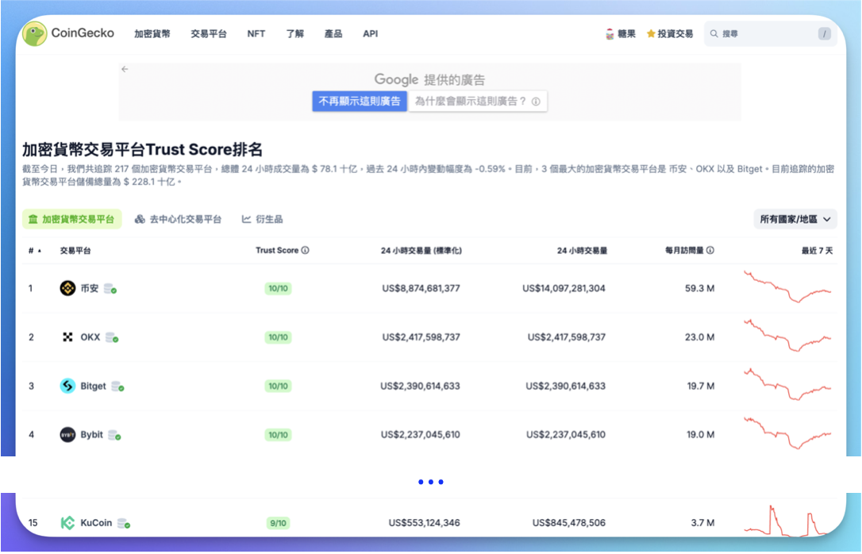The height and width of the screenshot is (554, 862).
Task: Open the 了解 nav menu
Action: pos(294,33)
